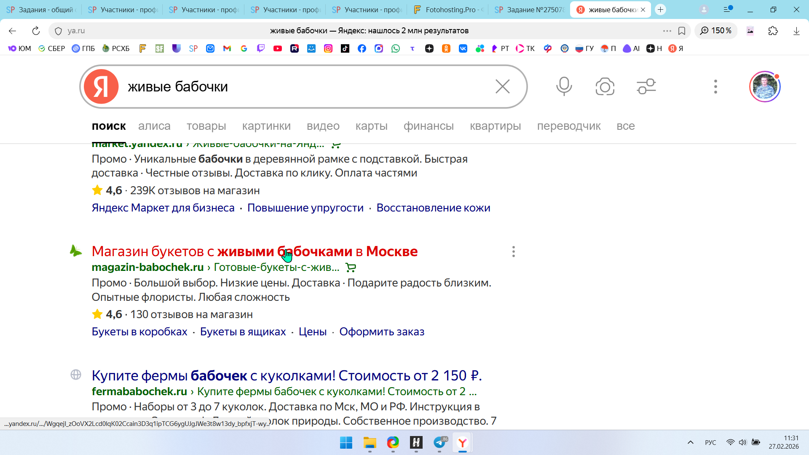Viewport: 809px width, 455px height.
Task: Expand system tray hidden icons chevron
Action: click(x=690, y=442)
